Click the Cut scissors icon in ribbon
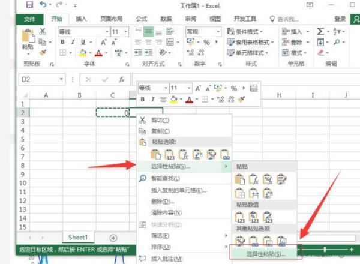The image size is (360, 264). (x=43, y=31)
